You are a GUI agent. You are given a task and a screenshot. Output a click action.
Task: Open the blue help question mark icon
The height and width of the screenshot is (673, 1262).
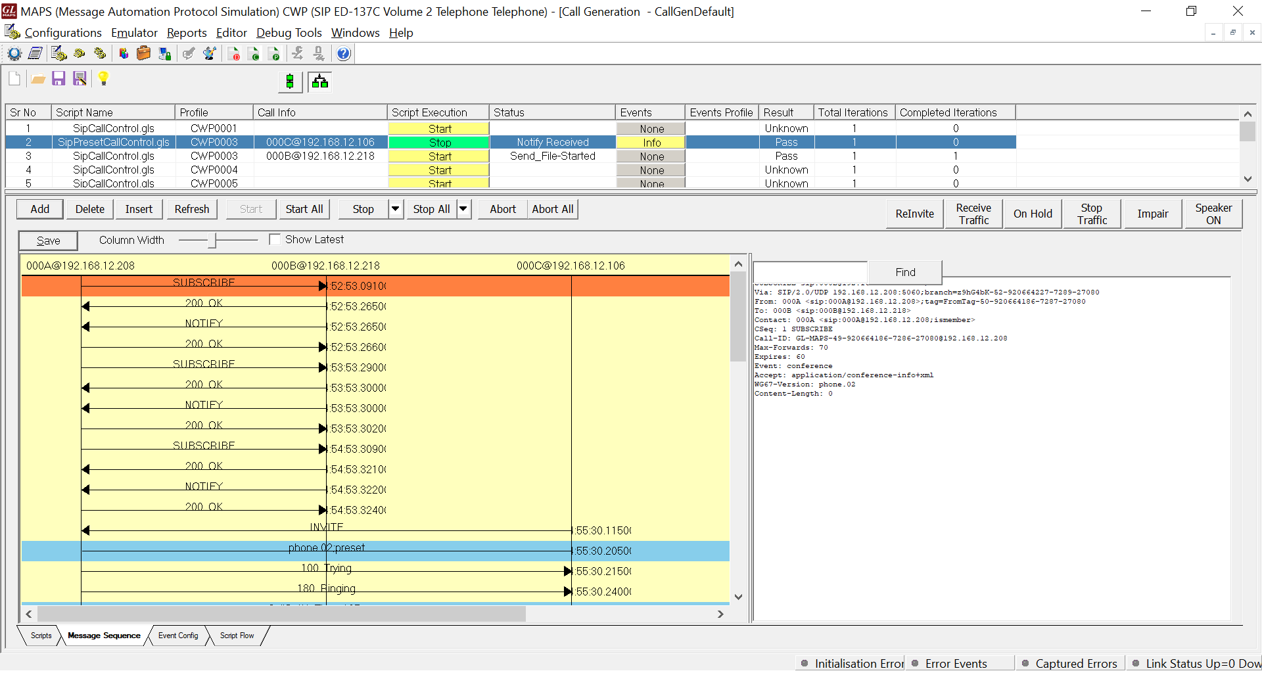click(343, 54)
